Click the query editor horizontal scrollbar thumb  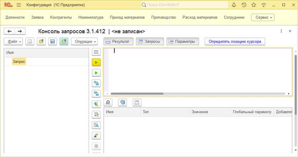pyautogui.click(x=137, y=94)
